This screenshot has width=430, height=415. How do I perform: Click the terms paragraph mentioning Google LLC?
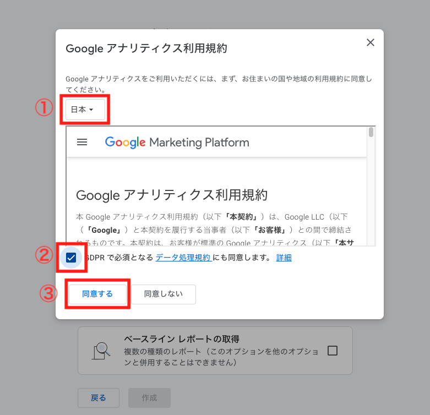pyautogui.click(x=215, y=230)
